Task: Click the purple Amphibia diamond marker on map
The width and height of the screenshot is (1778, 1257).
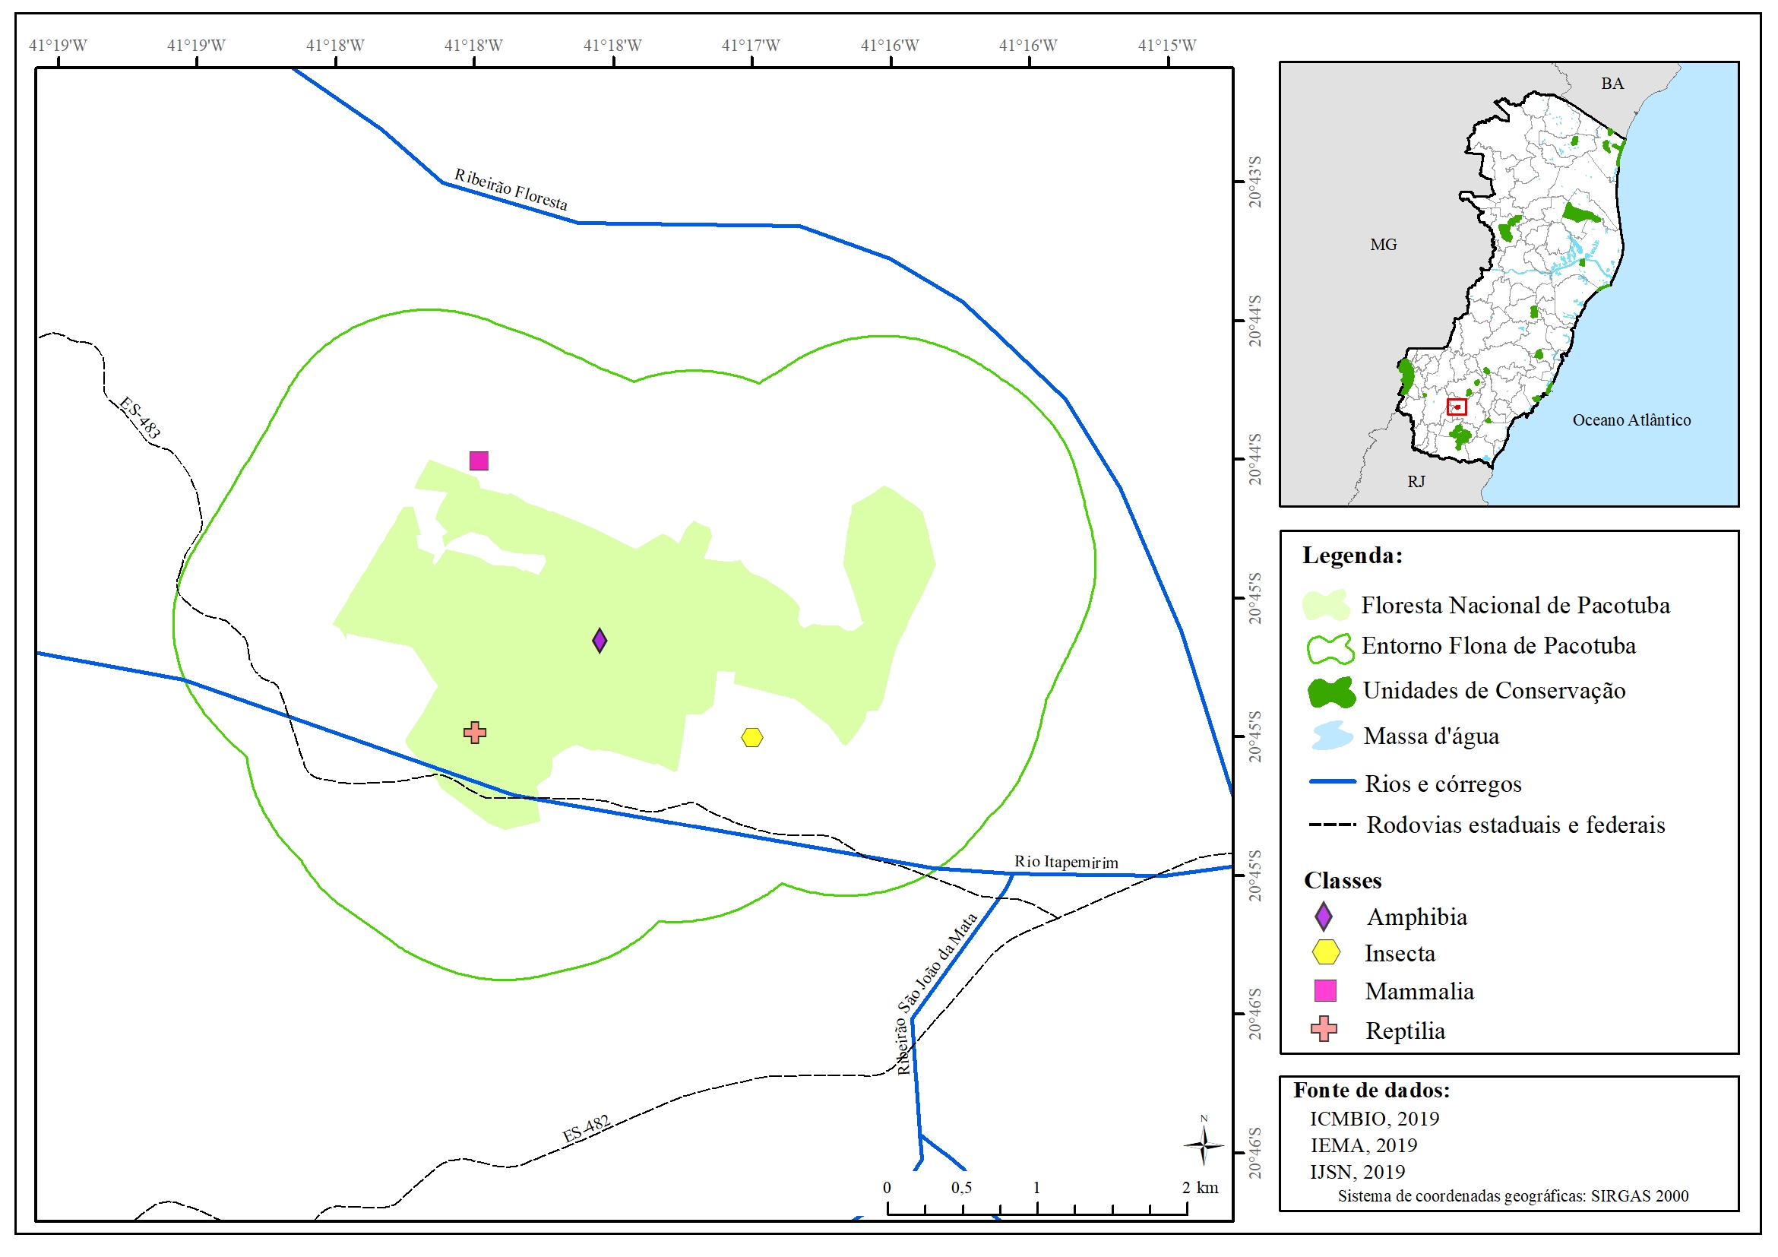Action: (600, 641)
